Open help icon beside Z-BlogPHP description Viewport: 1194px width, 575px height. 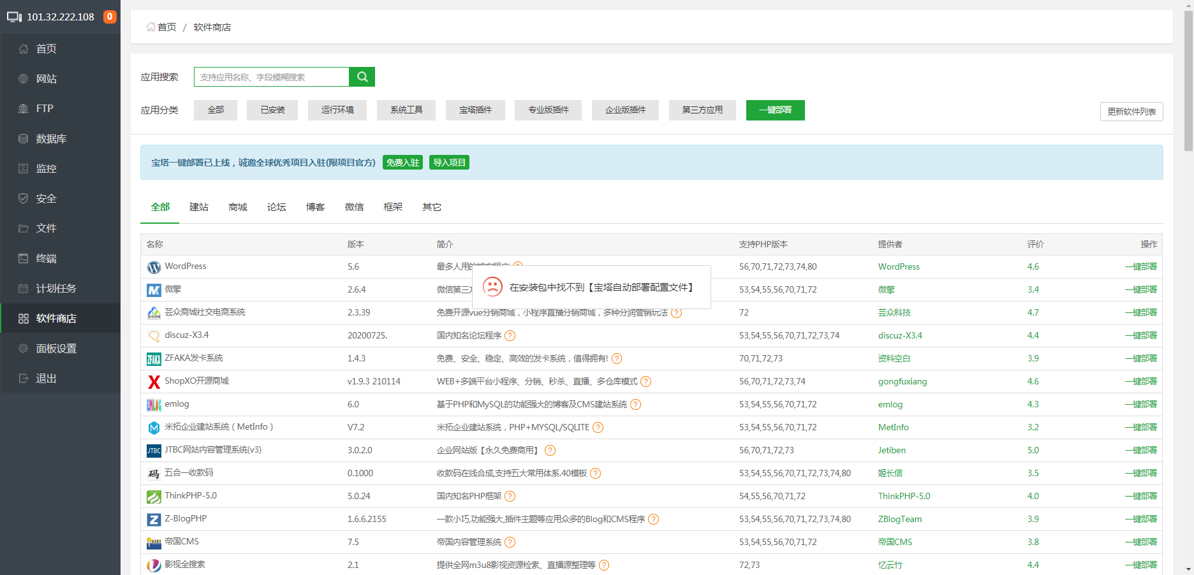(653, 519)
